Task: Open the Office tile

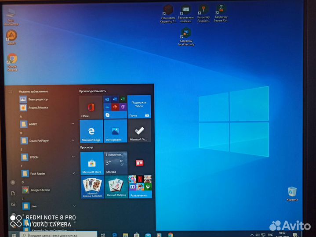Action: click(91, 107)
